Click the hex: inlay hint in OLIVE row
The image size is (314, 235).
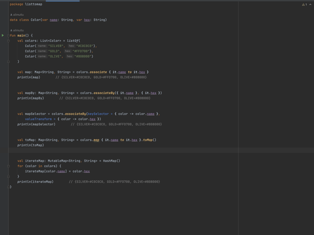pyautogui.click(x=69, y=56)
